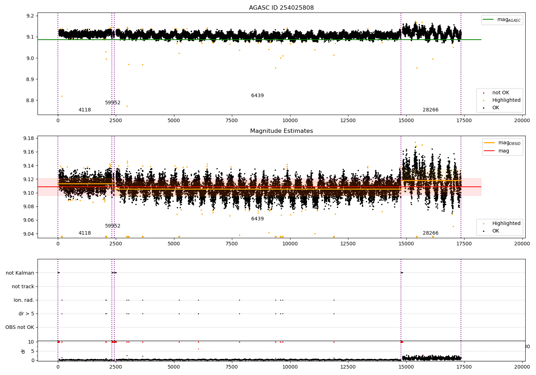Viewport: 536px width, 375px height.
Task: Click the 9.06 y-axis tick label
Action: (x=29, y=220)
